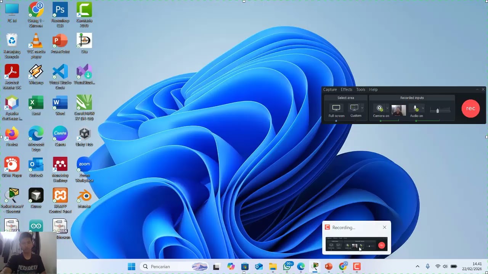Open Camtasia from the taskbar
The image size is (488, 274).
pos(357,266)
